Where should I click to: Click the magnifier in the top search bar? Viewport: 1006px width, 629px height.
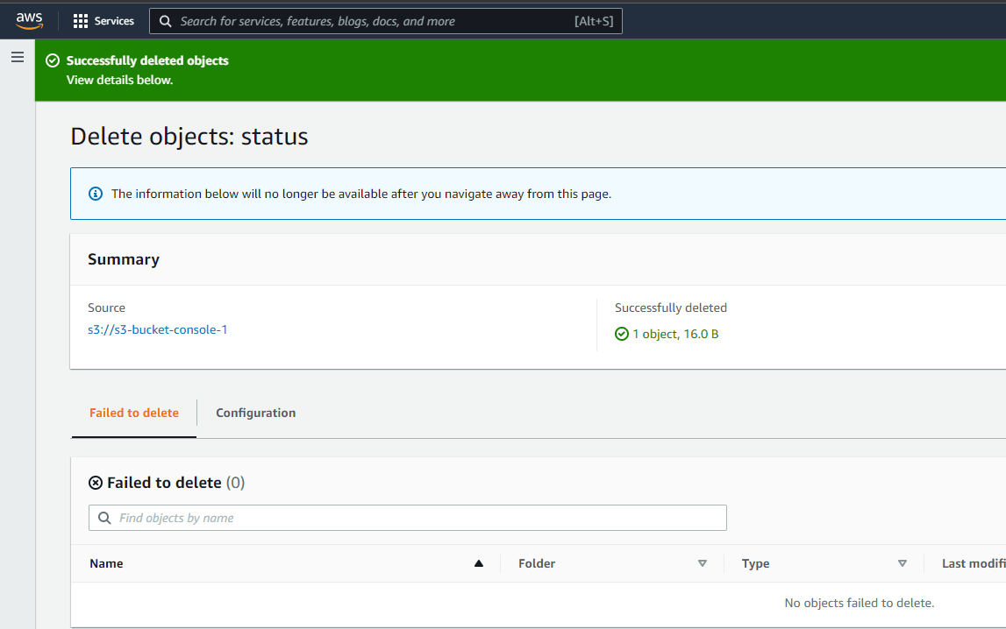166,20
